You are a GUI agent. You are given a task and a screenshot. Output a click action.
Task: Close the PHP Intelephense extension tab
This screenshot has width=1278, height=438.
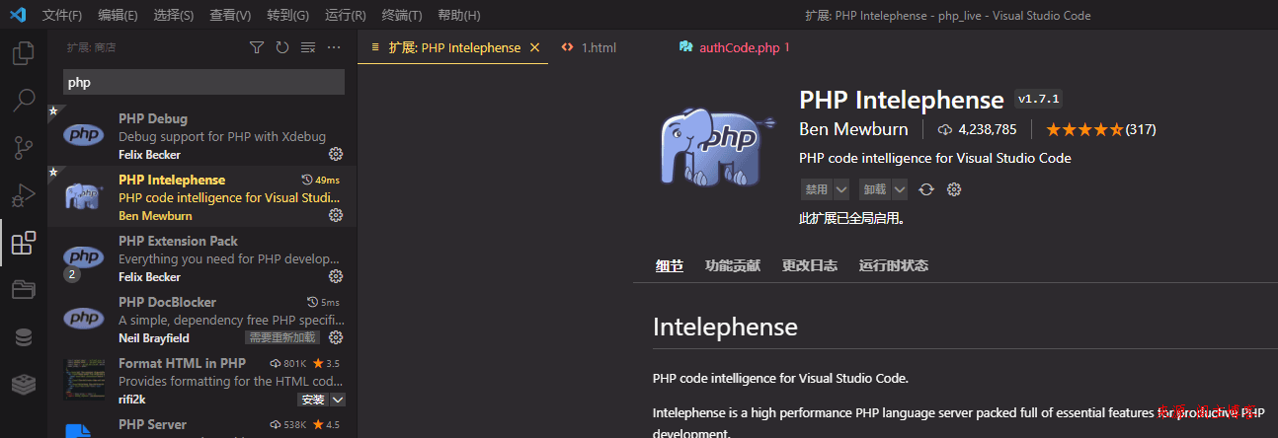(535, 47)
